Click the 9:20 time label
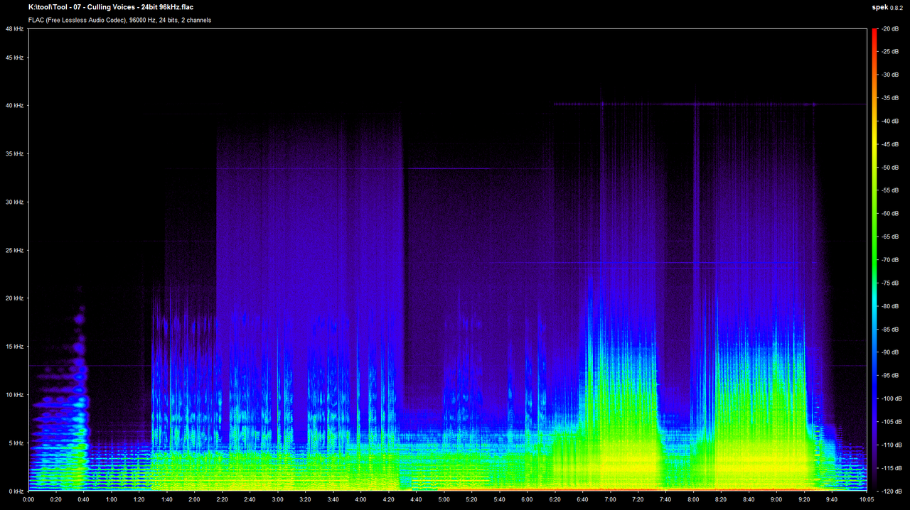Viewport: 910px width, 510px height. click(x=805, y=500)
